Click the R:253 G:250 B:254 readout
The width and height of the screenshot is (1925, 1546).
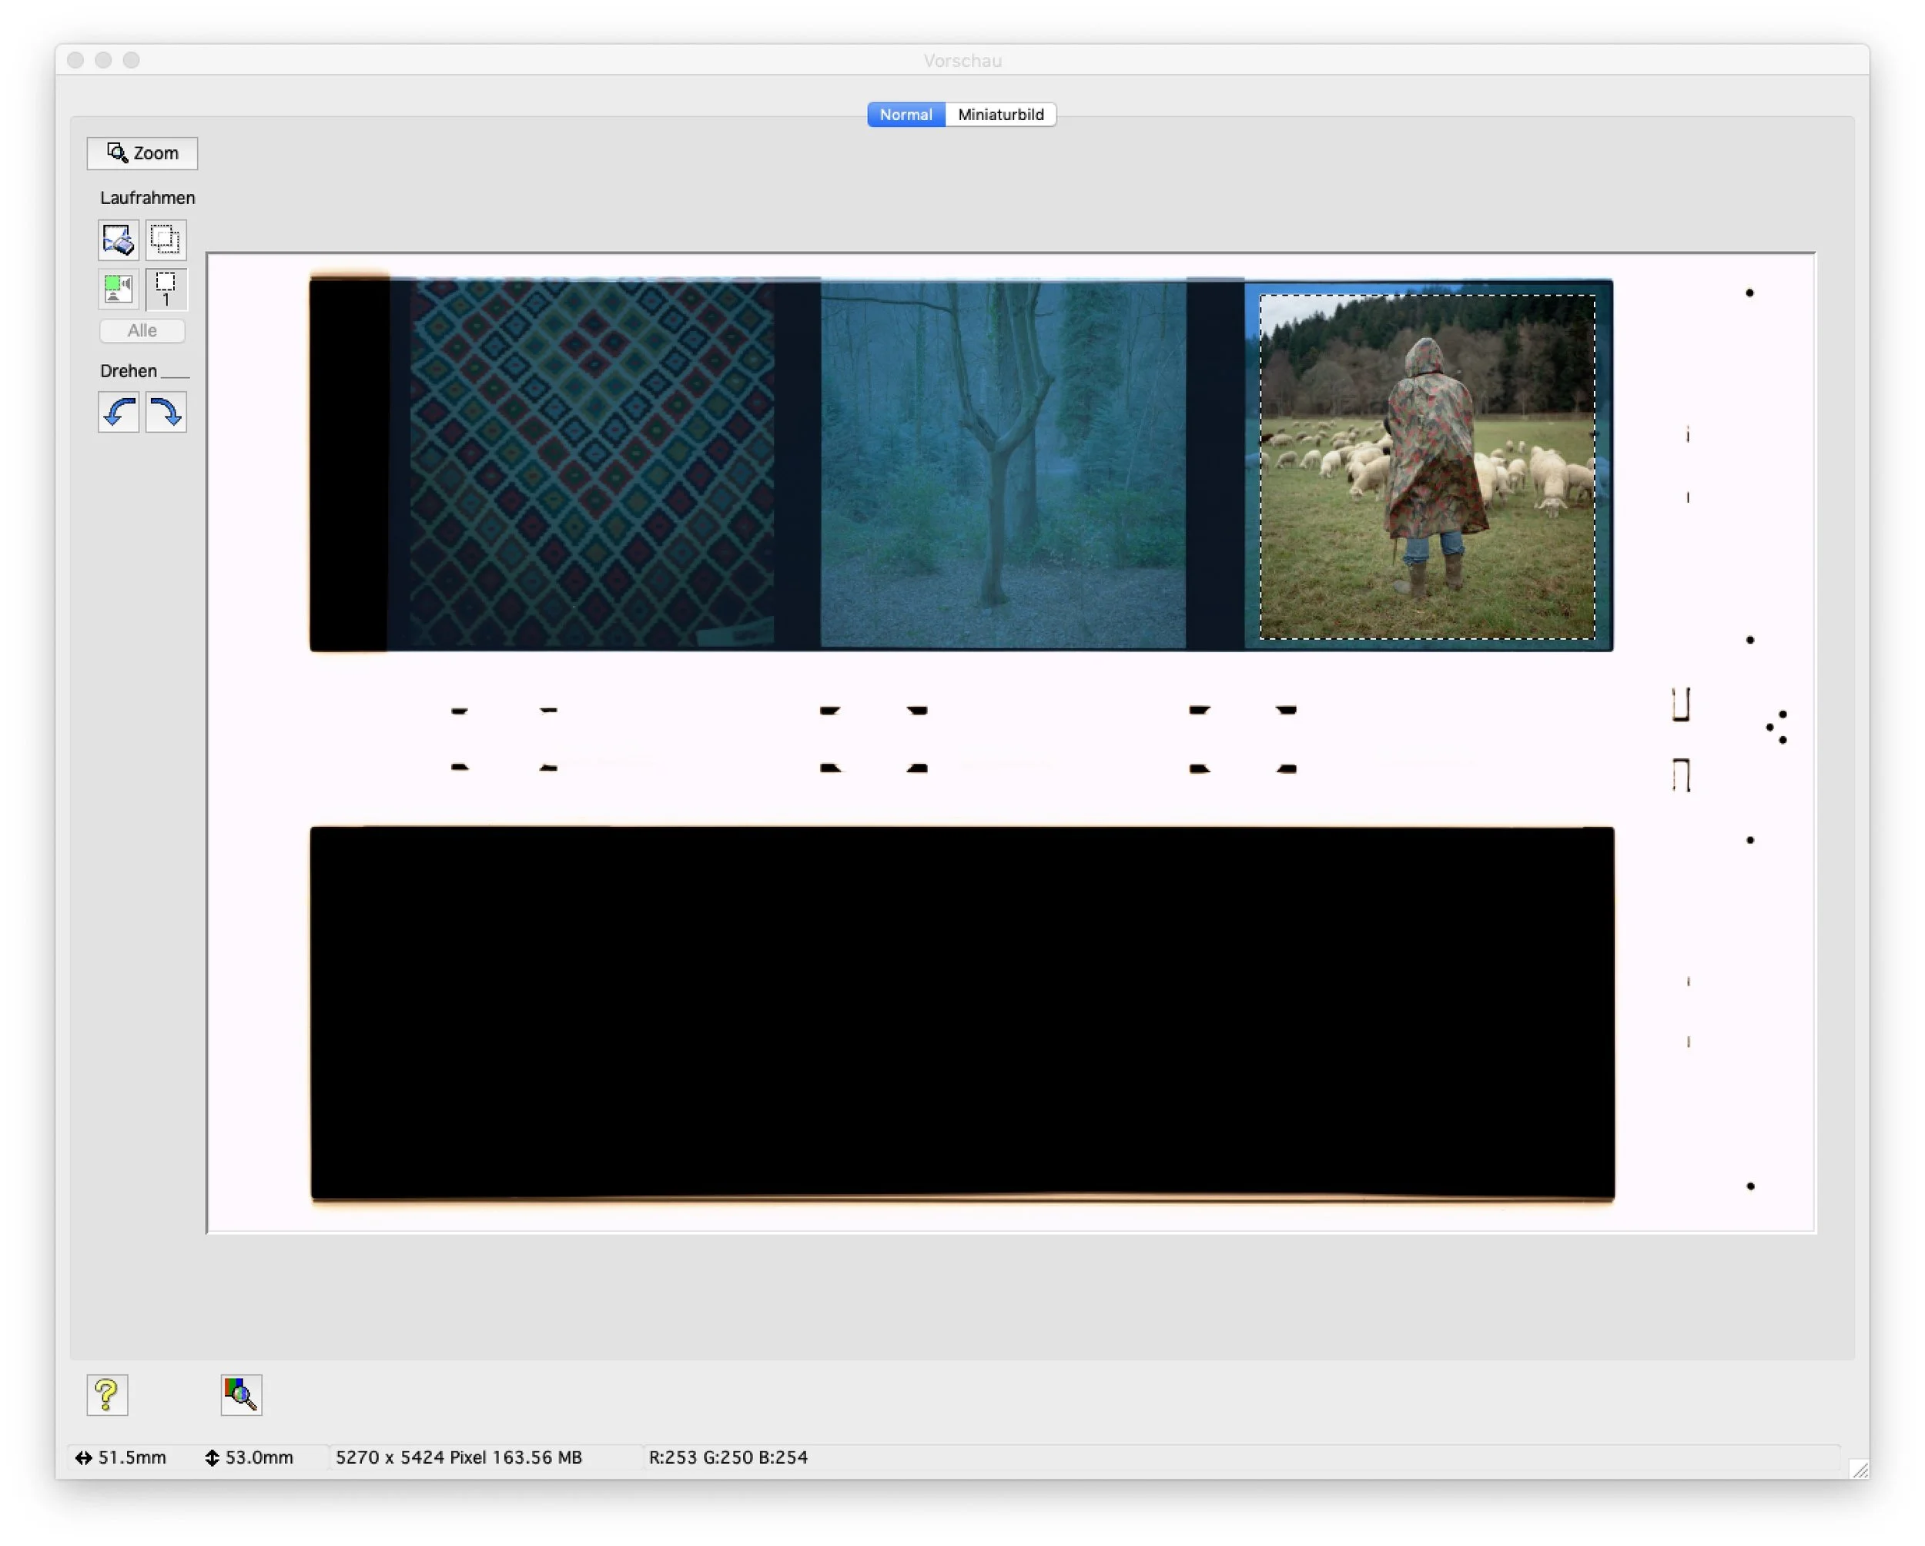(728, 1457)
